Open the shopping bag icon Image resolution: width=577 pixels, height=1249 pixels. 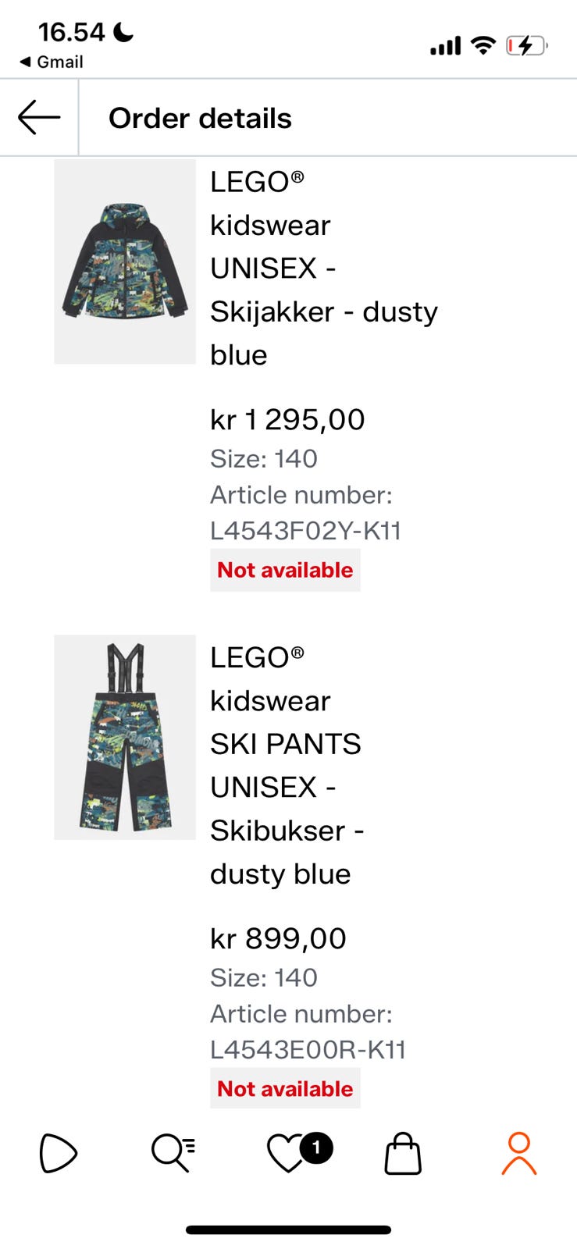pyautogui.click(x=403, y=1154)
